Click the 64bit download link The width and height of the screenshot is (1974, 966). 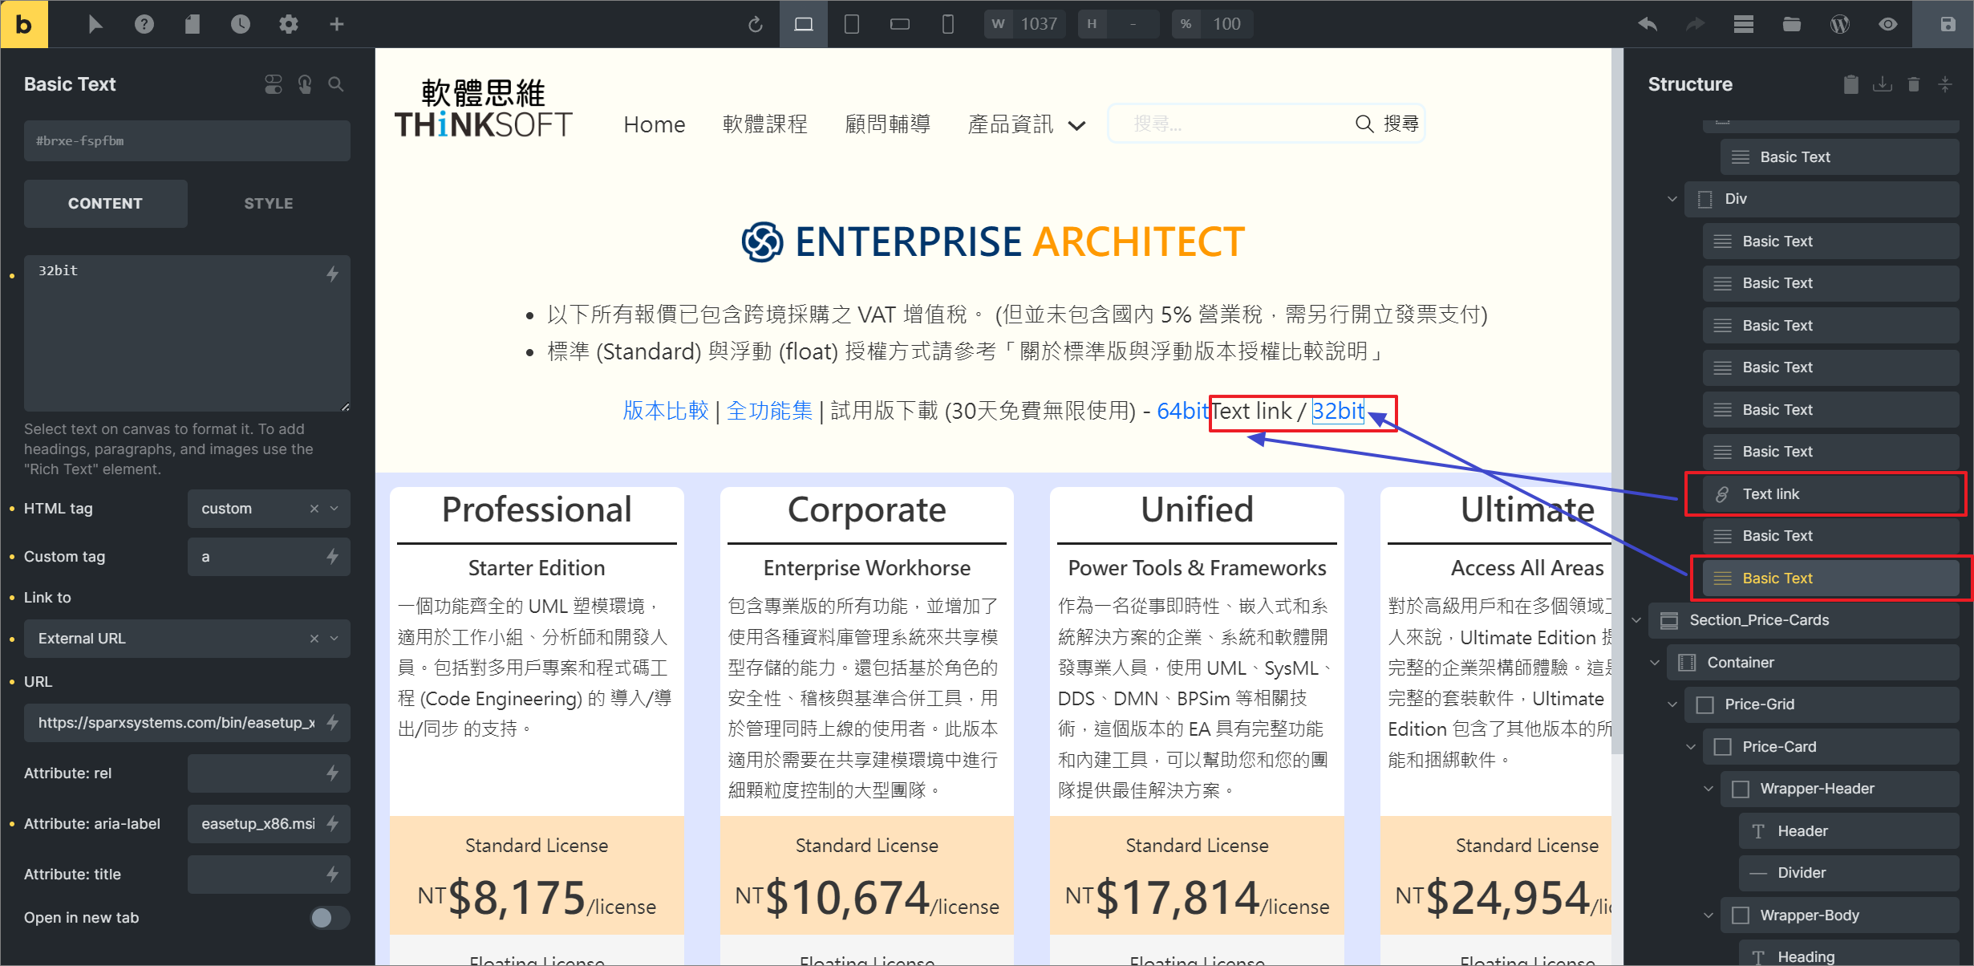[1182, 411]
